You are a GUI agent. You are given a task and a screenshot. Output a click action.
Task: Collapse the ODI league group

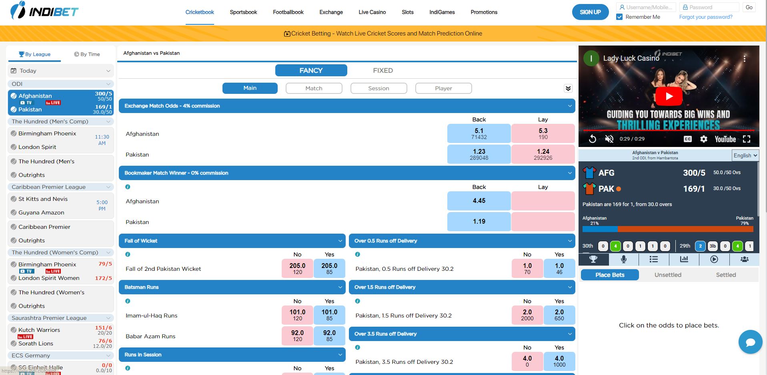61,84
